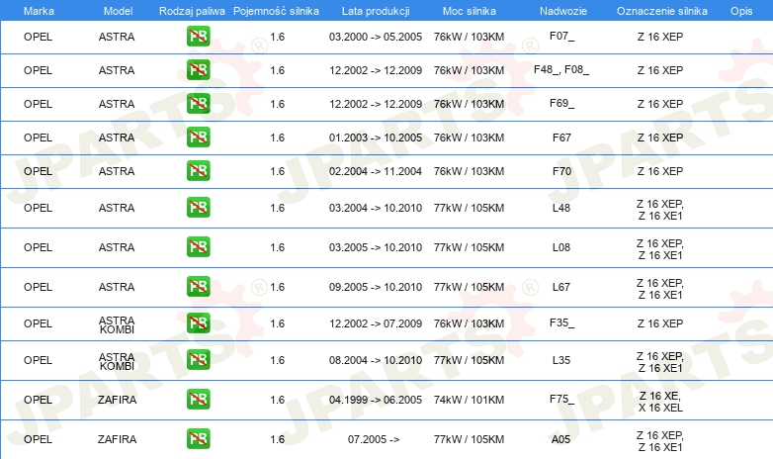The width and height of the screenshot is (773, 459).
Task: Select date range 12.2002 -> 07.2009
Action: tap(376, 323)
